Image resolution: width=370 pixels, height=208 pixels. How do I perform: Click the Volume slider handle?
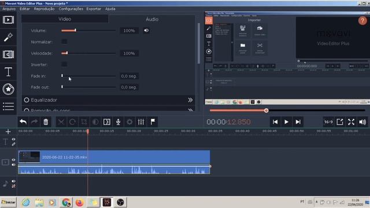[75, 30]
